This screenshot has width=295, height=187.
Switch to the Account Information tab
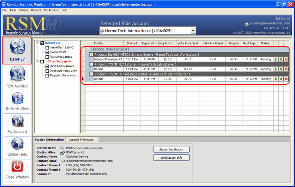82,140
